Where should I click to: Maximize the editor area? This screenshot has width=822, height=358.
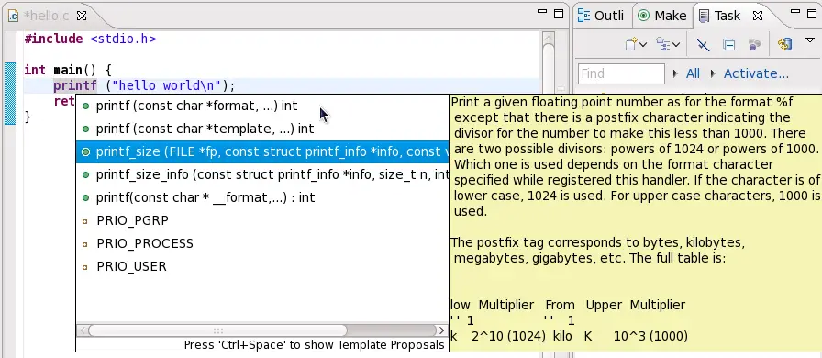559,14
